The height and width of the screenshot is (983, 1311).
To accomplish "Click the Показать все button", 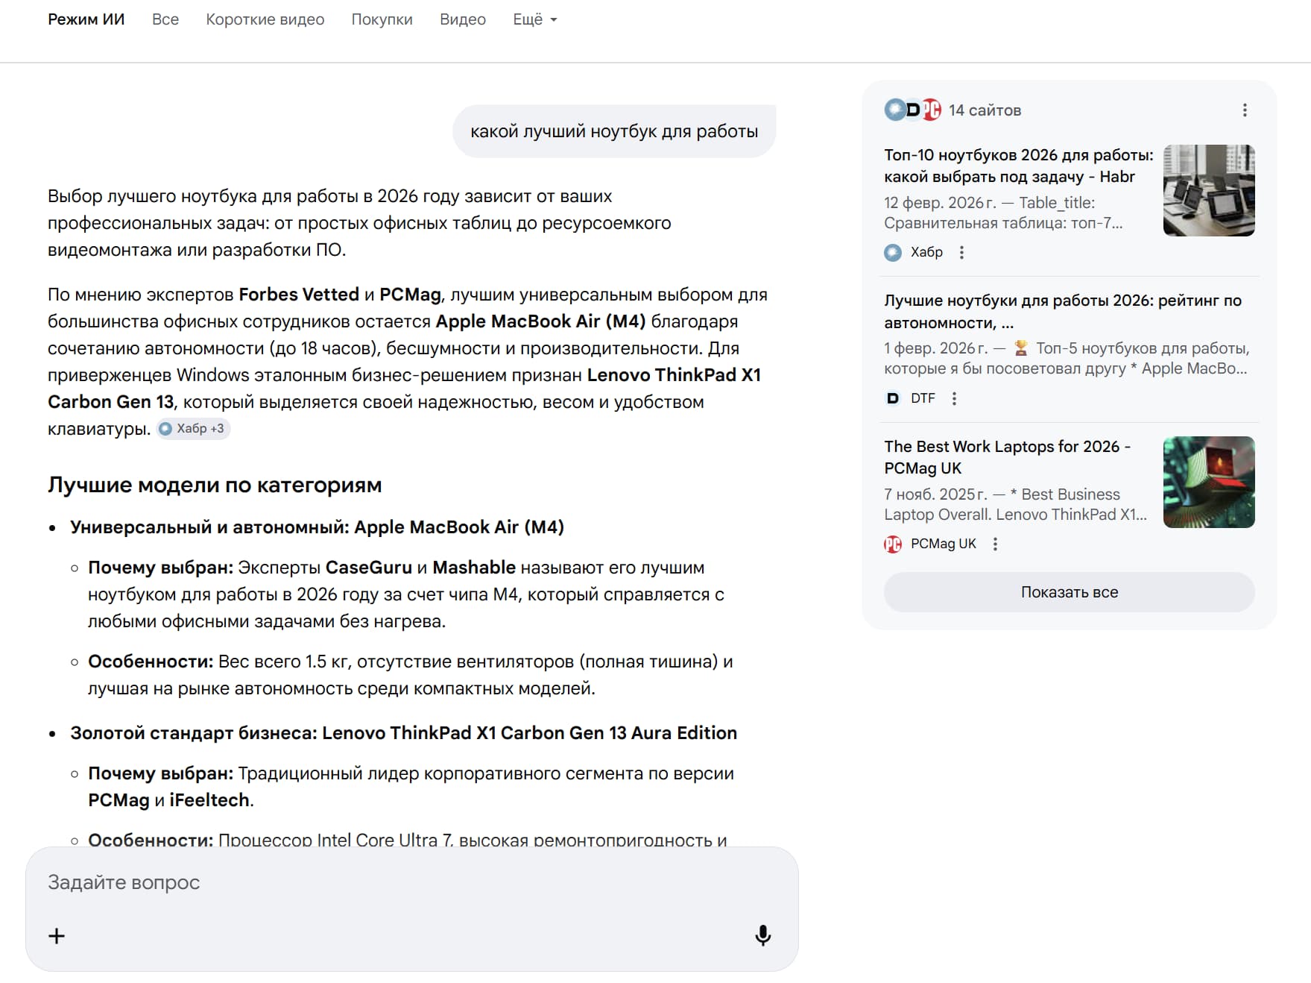I will (x=1069, y=592).
